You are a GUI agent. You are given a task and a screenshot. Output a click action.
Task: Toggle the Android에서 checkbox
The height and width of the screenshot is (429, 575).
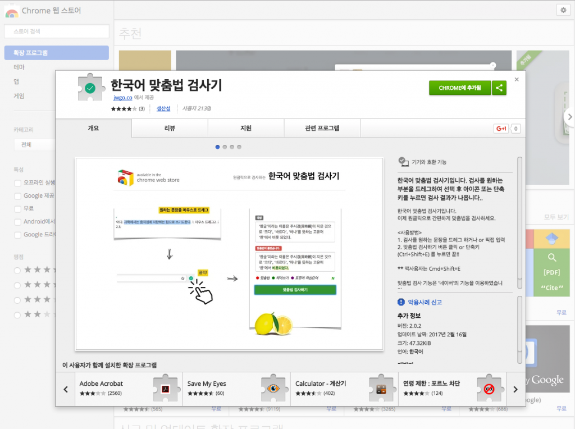pos(17,222)
